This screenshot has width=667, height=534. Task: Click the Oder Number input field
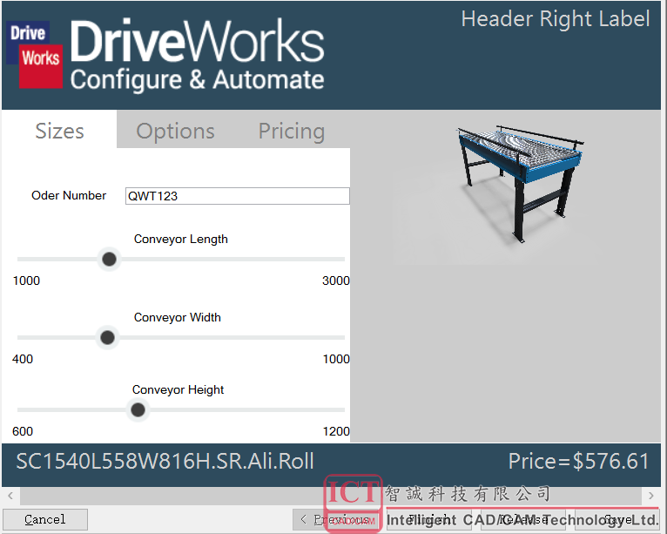pyautogui.click(x=238, y=196)
